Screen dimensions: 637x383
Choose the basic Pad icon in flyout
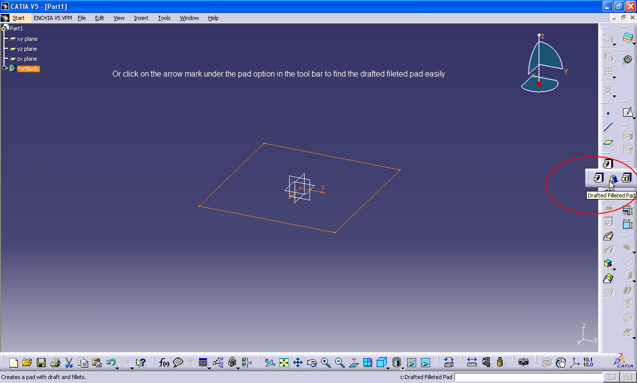coord(599,178)
